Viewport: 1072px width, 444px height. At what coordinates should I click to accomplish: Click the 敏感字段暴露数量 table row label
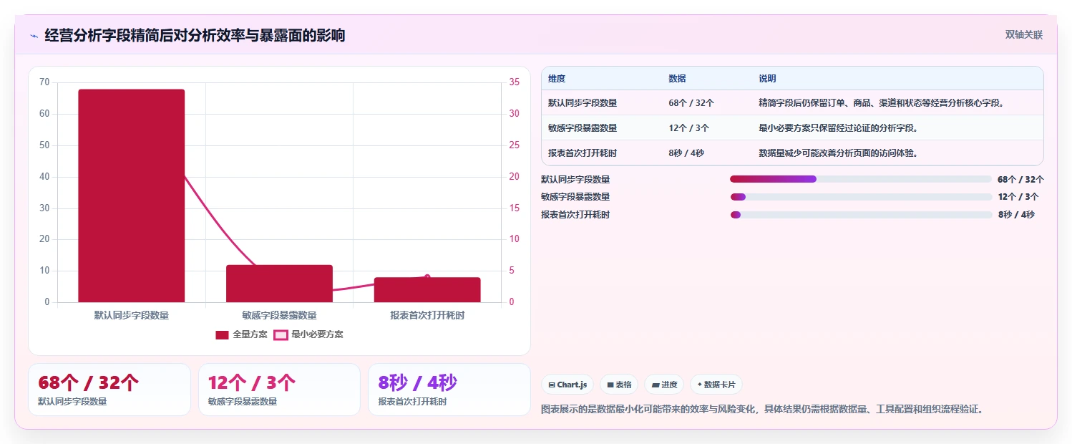583,128
